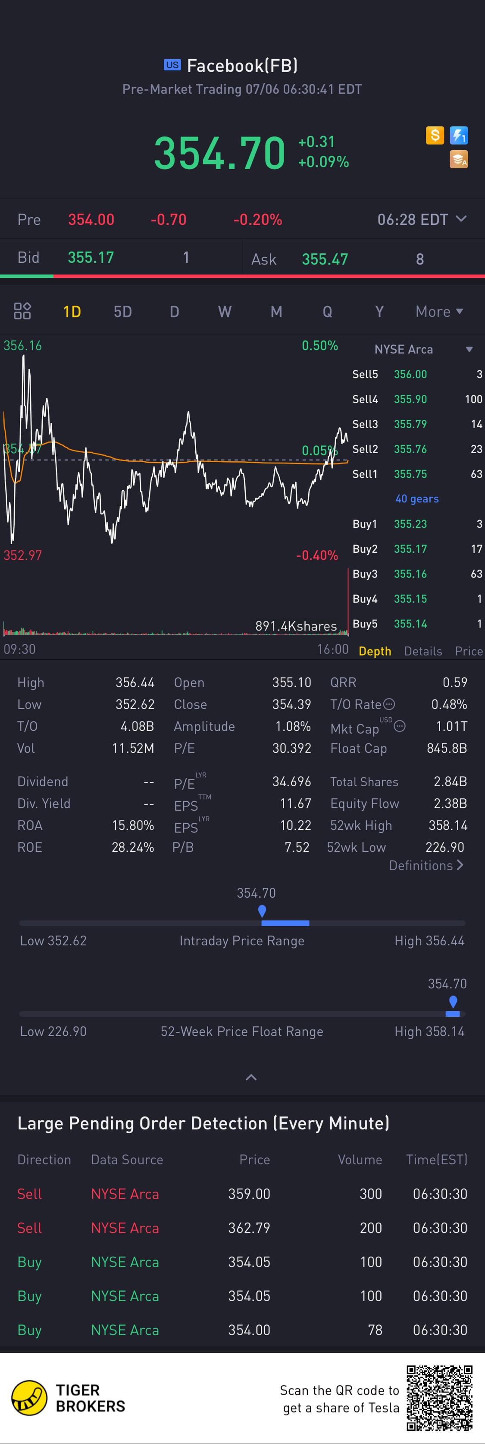
Task: Tap the Sell order at 359.00
Action: [242, 1194]
